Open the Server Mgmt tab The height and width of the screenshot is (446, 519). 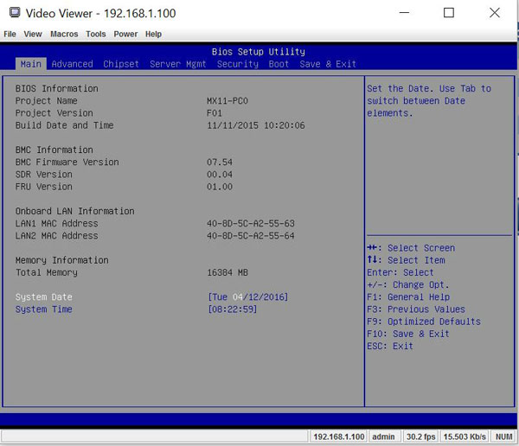click(x=177, y=64)
